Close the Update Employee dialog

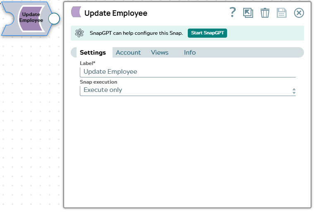coord(299,13)
